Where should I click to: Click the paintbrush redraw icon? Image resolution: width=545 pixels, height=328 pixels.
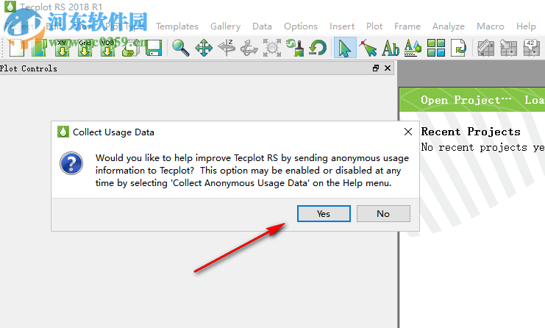pos(295,48)
